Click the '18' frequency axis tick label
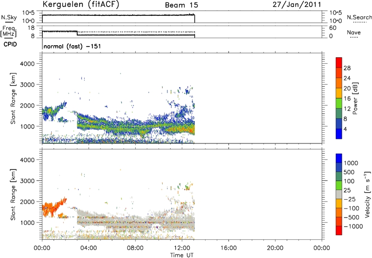Image resolution: width=372 pixels, height=258 pixels. 31,28
